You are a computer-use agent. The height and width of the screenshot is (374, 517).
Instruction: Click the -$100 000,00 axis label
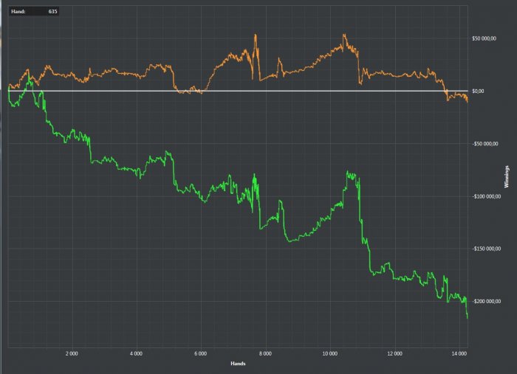(x=486, y=196)
